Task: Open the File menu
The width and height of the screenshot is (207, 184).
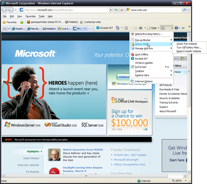Action: pyautogui.click(x=5, y=16)
